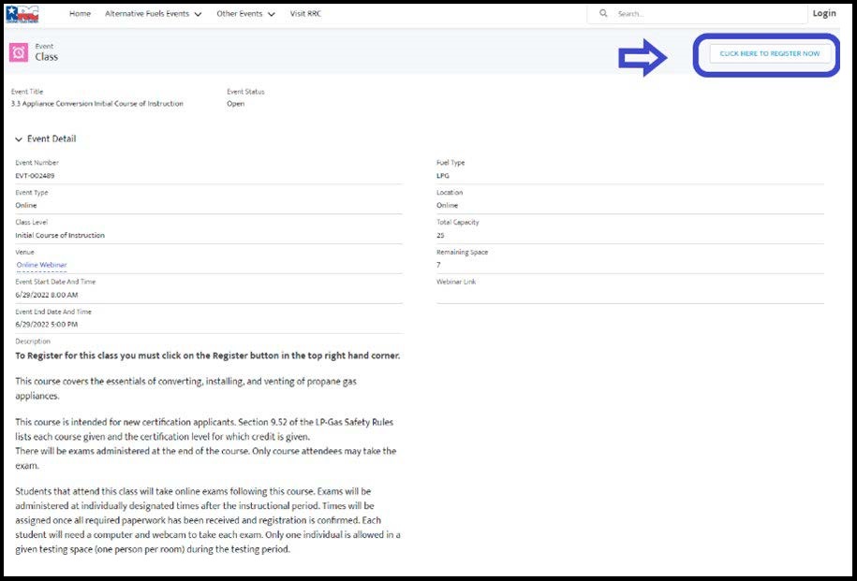
Task: Collapse the Event Detail section chevron
Action: 19,139
